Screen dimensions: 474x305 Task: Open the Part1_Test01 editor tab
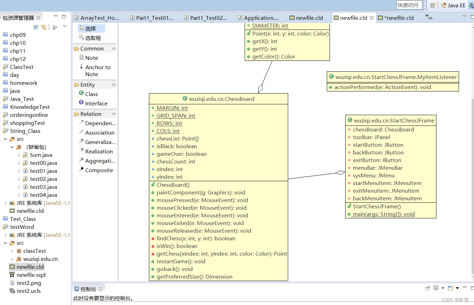(x=152, y=18)
